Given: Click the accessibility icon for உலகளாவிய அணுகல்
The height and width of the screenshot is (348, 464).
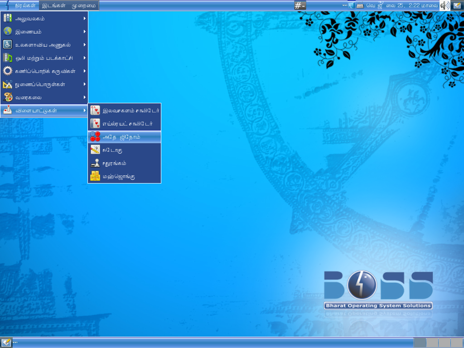Looking at the screenshot, I should coord(7,44).
